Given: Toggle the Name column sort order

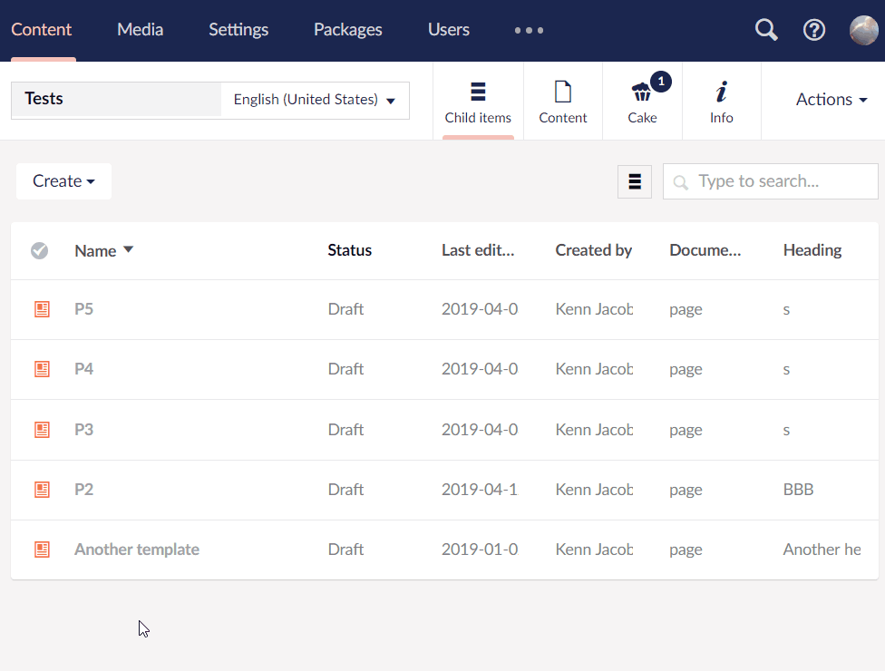Looking at the screenshot, I should [103, 250].
